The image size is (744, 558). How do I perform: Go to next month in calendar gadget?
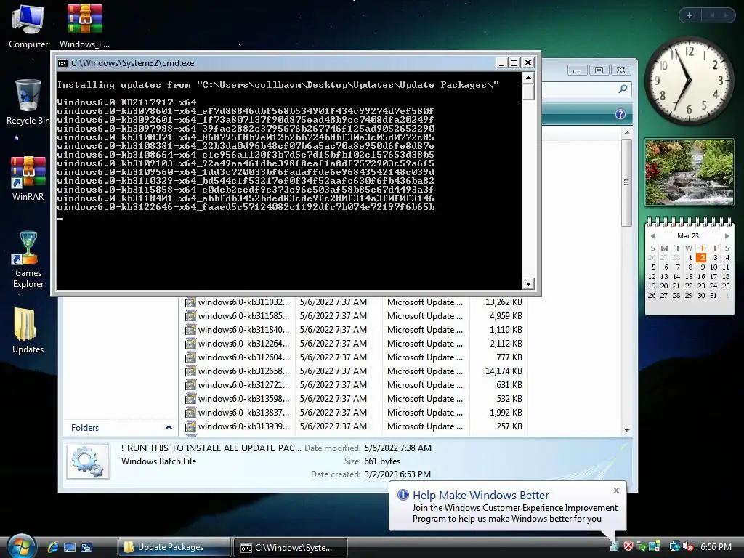point(727,236)
